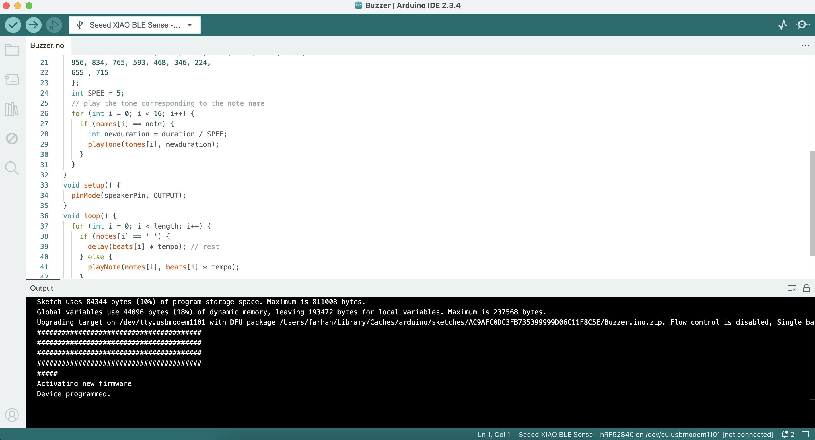815x440 pixels.
Task: Start Debugging with the debug button
Action: tap(54, 25)
